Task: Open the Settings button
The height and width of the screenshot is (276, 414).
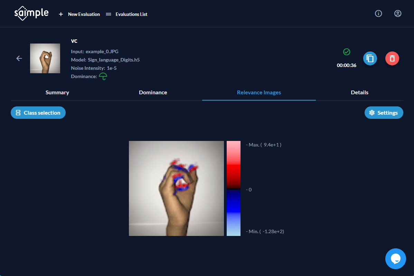Action: 384,113
